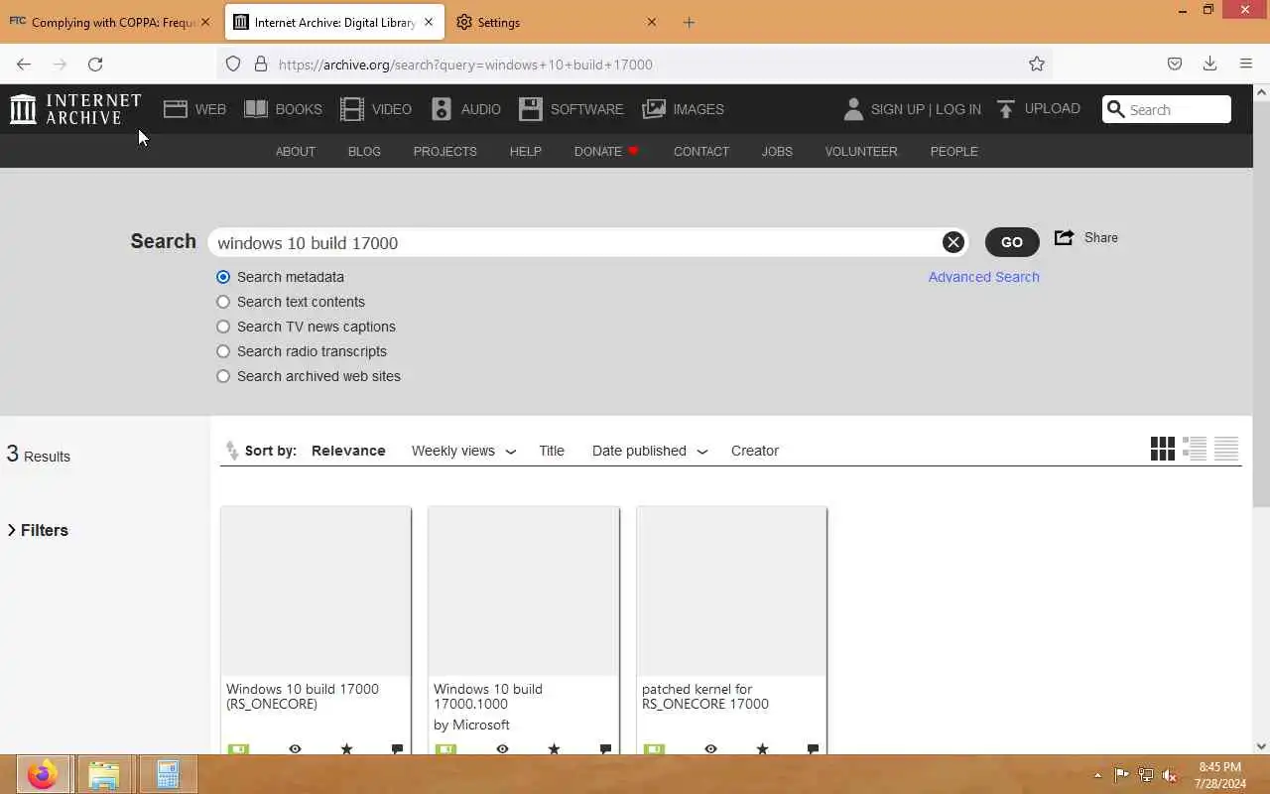Bookmark this page with star icon
The width and height of the screenshot is (1270, 794).
coord(1037,65)
